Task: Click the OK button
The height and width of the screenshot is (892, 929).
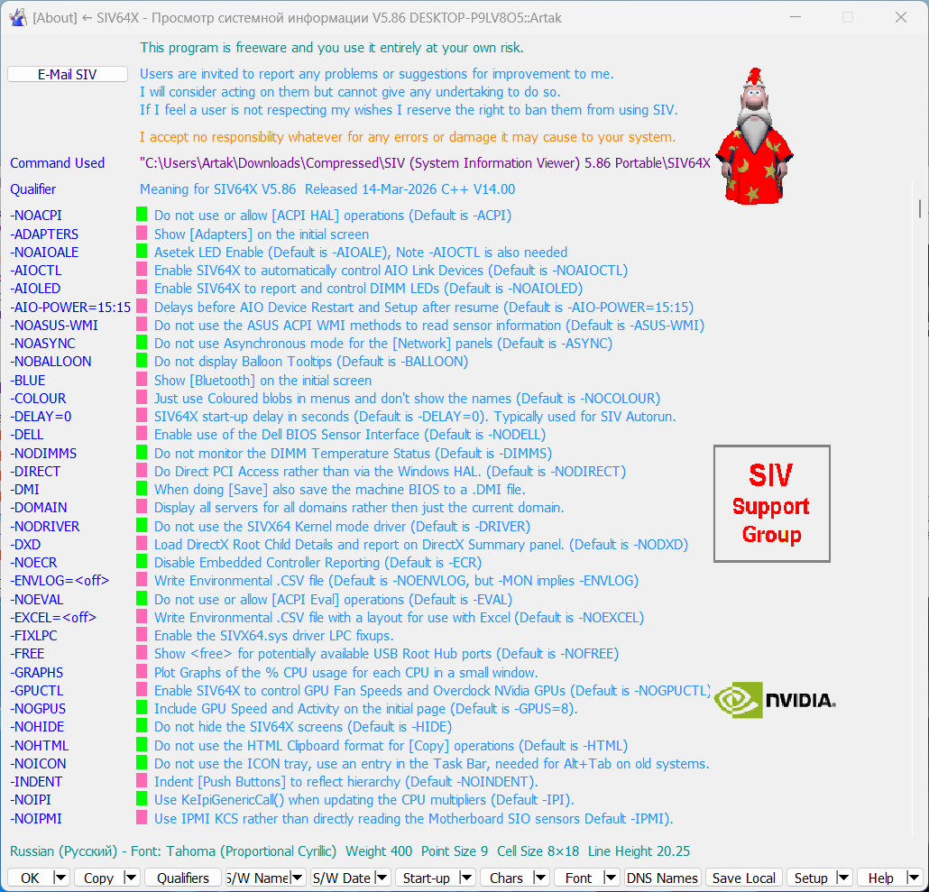Action: click(x=31, y=878)
